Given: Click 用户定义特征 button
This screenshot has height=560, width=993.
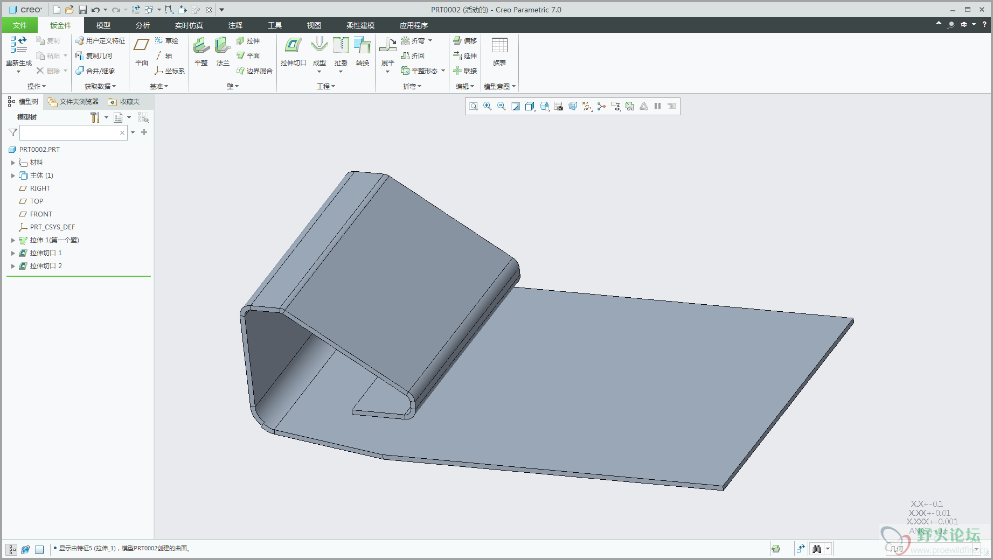Looking at the screenshot, I should [100, 41].
